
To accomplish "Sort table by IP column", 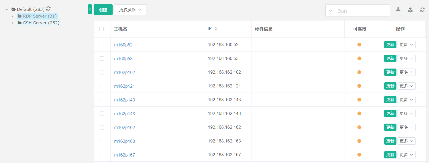I will coord(216,29).
